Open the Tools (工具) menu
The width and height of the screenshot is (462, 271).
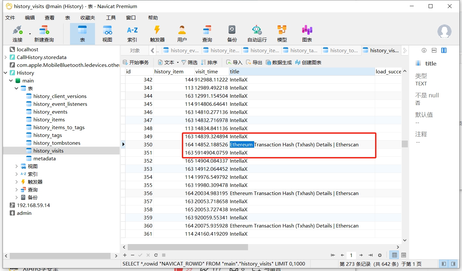(x=111, y=18)
